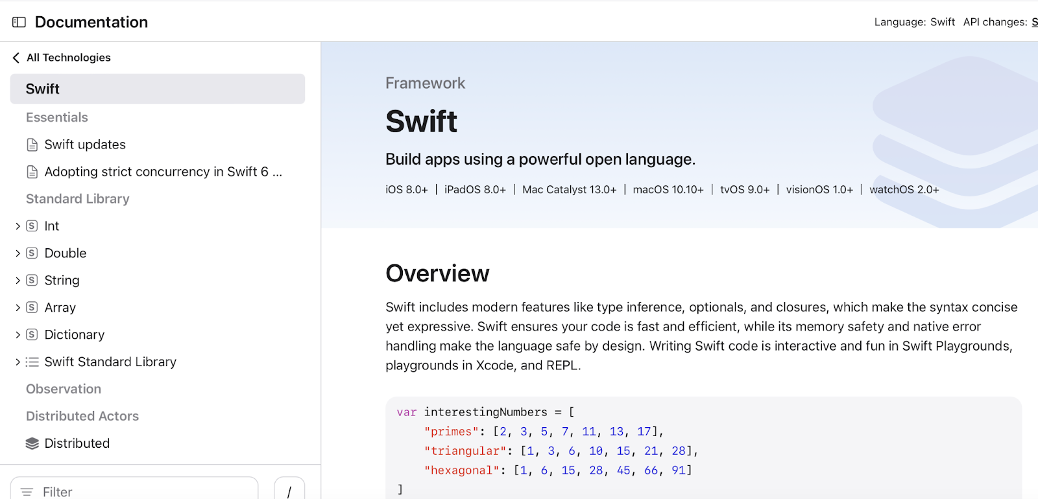Image resolution: width=1038 pixels, height=499 pixels.
Task: Click the "hexagonal" key in code sample
Action: click(x=462, y=470)
